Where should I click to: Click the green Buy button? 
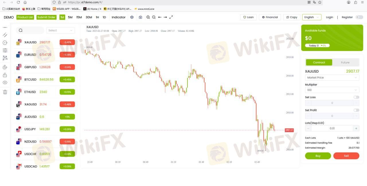pos(318,156)
